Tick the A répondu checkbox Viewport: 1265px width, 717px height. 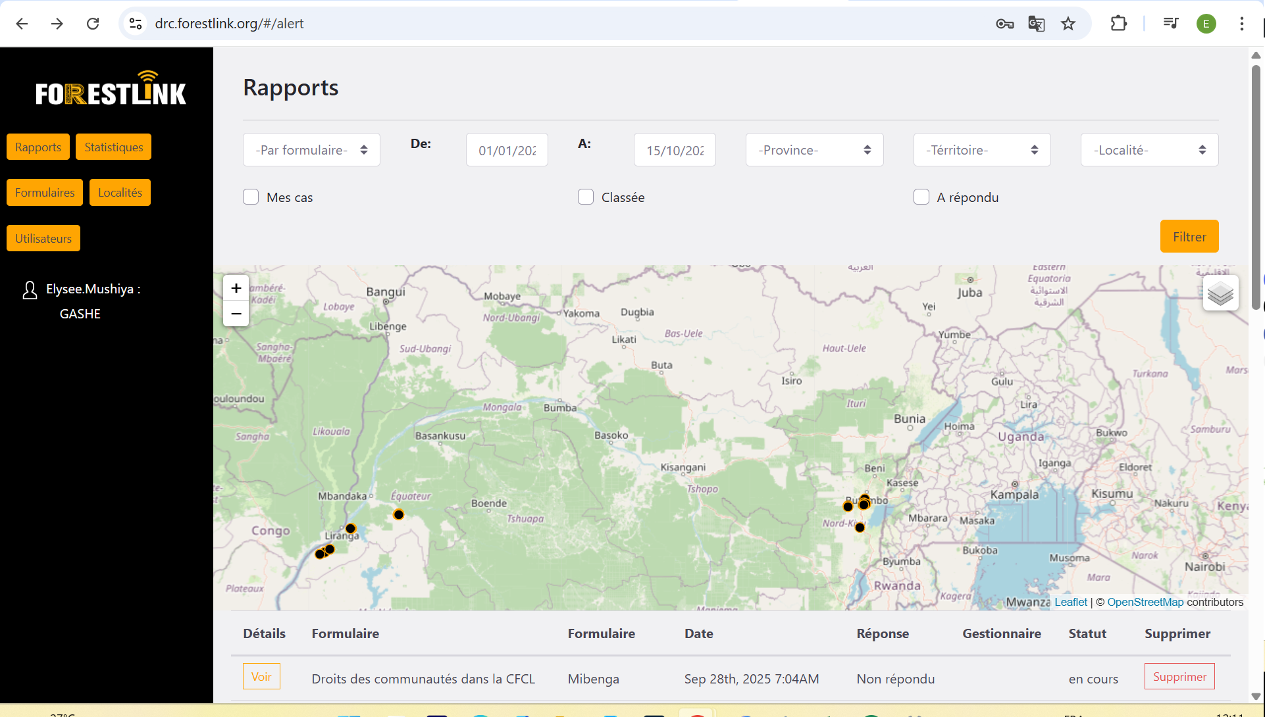point(921,197)
